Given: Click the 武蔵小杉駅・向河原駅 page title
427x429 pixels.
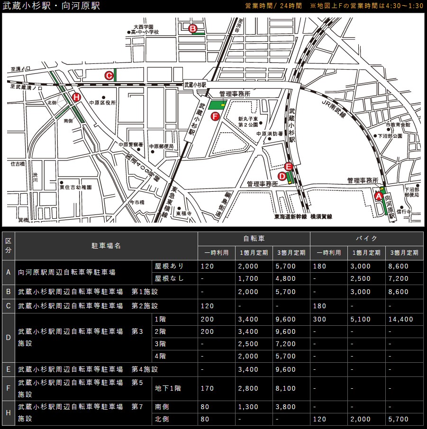Looking at the screenshot, I should [52, 6].
